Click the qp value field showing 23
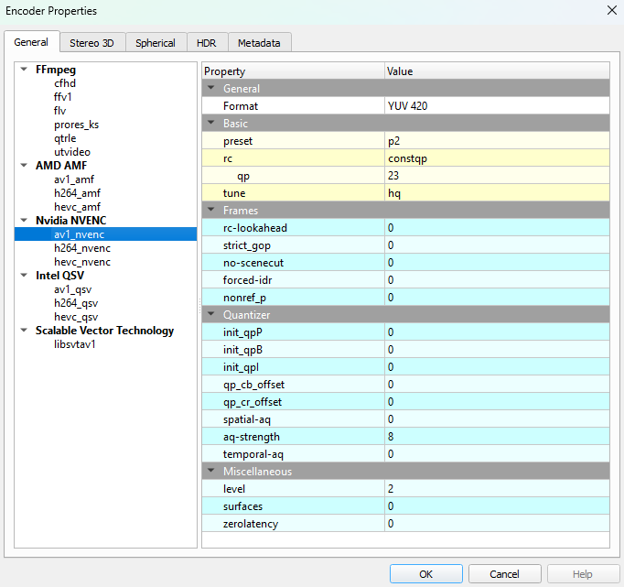The image size is (624, 587). pyautogui.click(x=496, y=176)
